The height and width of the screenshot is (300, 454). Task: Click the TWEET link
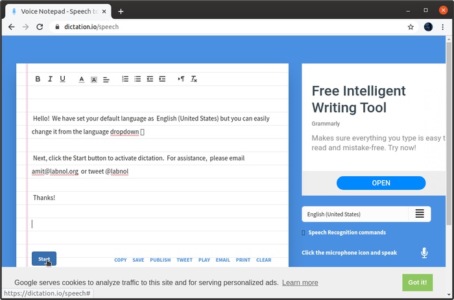[x=184, y=260]
